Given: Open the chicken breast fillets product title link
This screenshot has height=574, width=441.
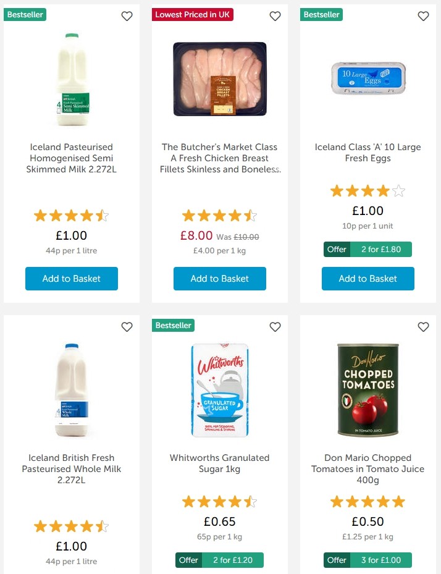Looking at the screenshot, I should coord(219,158).
